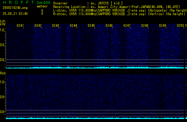This screenshot has width=187, height=122.
Task: Select the 0247 time marker
Action: click(127, 26)
